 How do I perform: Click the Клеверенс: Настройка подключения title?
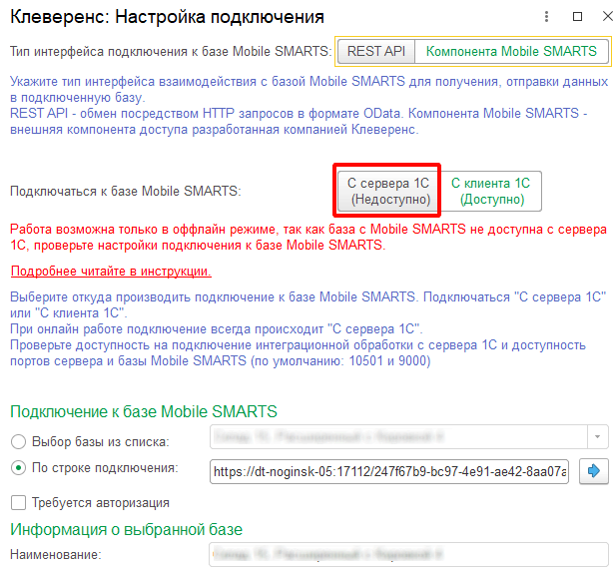[167, 17]
